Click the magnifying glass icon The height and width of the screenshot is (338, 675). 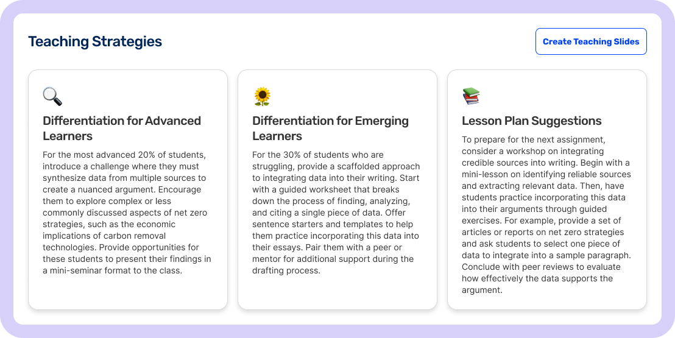click(52, 96)
